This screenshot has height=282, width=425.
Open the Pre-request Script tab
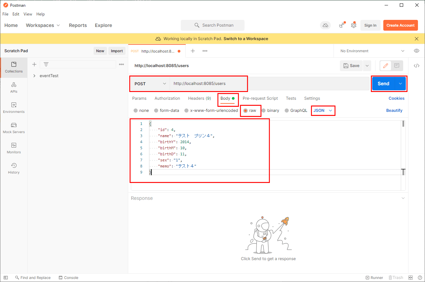(x=260, y=98)
